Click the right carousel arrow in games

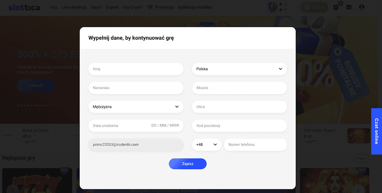point(358,189)
